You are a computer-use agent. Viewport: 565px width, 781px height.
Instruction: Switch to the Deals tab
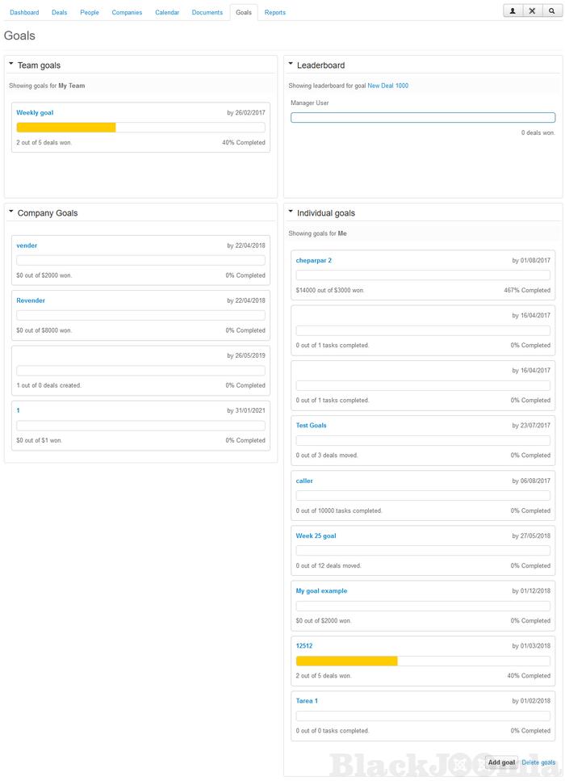coord(60,13)
